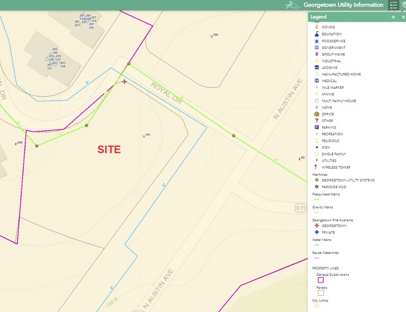Screen dimensions: 406x312
Task: Click the address point marker 101
Action: 144,136
